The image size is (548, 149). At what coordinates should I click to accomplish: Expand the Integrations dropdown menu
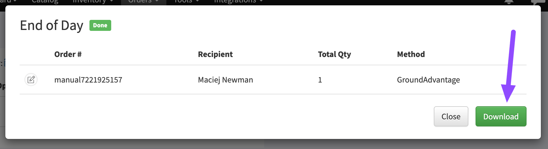pyautogui.click(x=238, y=1)
